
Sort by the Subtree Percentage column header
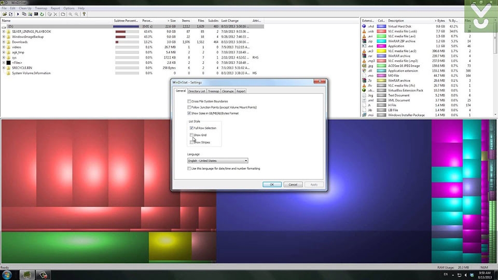point(126,21)
